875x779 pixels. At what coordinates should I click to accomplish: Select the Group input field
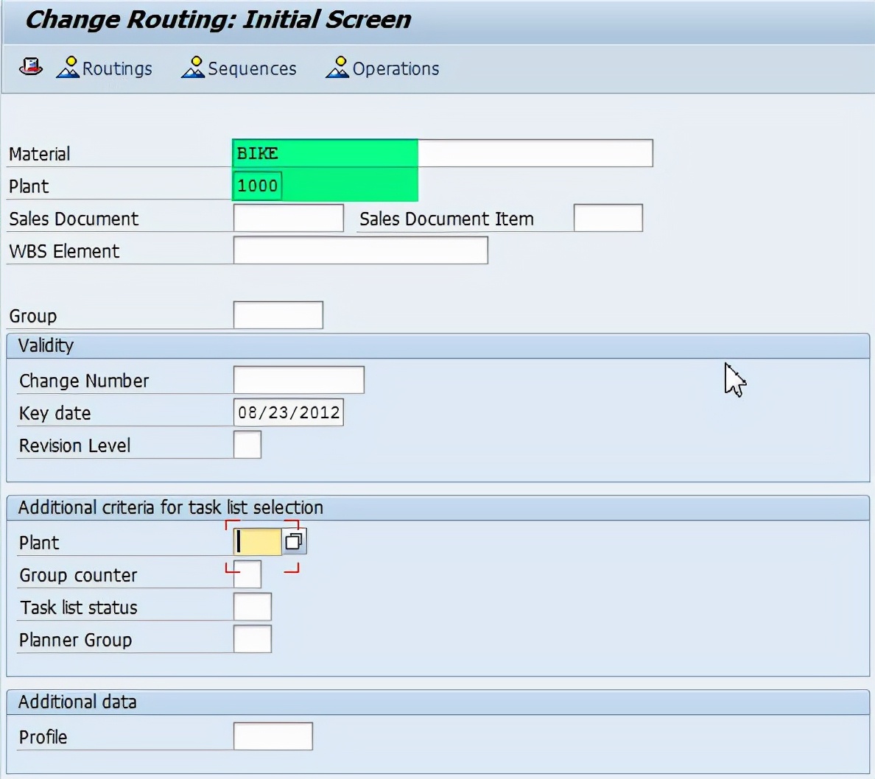click(278, 316)
